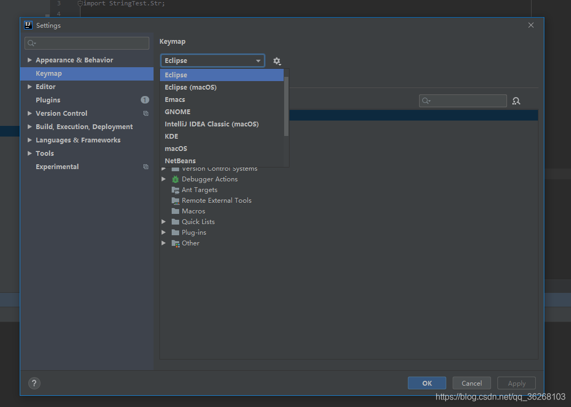Focus the keymap actions search field
The image size is (571, 407).
coord(463,101)
